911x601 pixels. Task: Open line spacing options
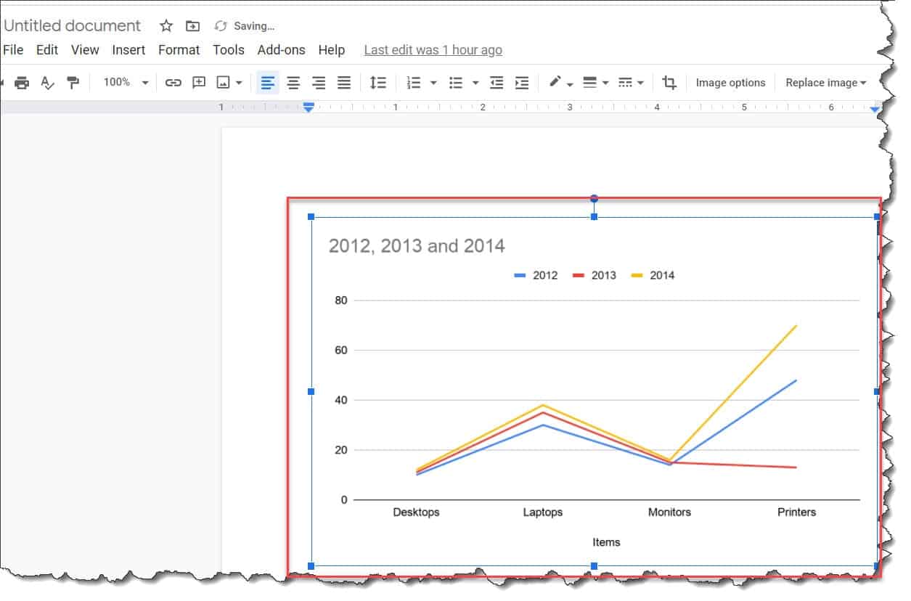[x=377, y=82]
